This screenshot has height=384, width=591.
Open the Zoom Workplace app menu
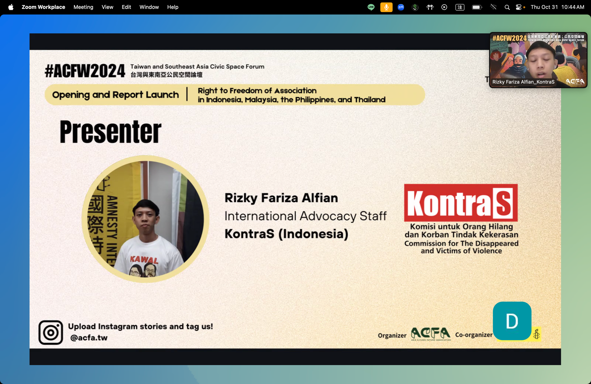click(x=43, y=7)
